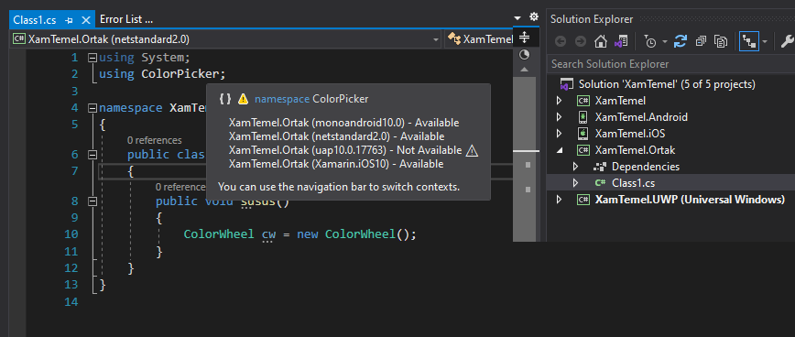Click '0 references' CodeLens above the class
Viewport: 795px width, 337px height.
154,140
